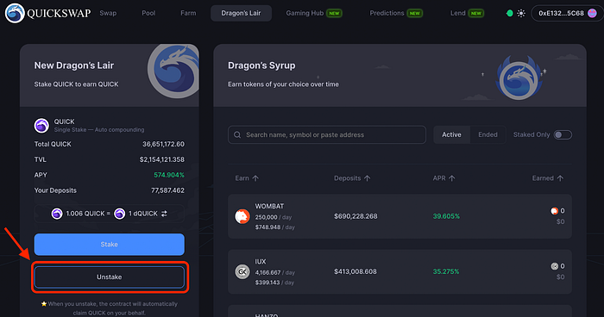Click the QUICK icon in the conversion row
Viewport: 604px width, 317px height.
pyautogui.click(x=57, y=214)
